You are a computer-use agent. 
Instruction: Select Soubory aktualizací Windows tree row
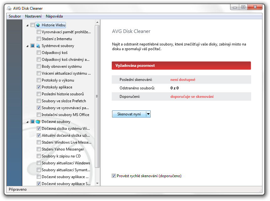pos(66,163)
